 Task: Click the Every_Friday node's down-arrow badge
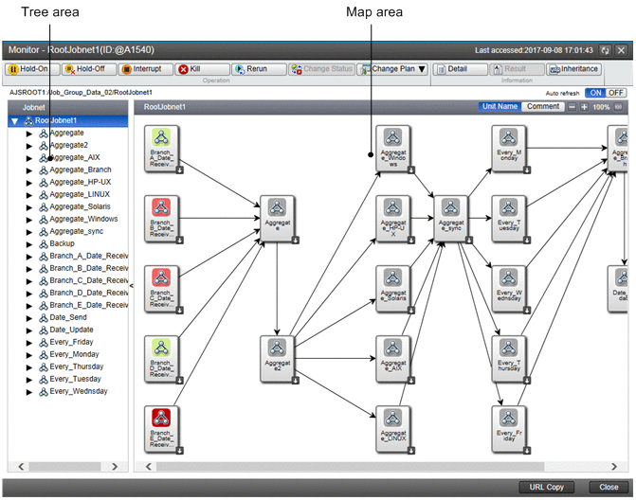(x=527, y=450)
